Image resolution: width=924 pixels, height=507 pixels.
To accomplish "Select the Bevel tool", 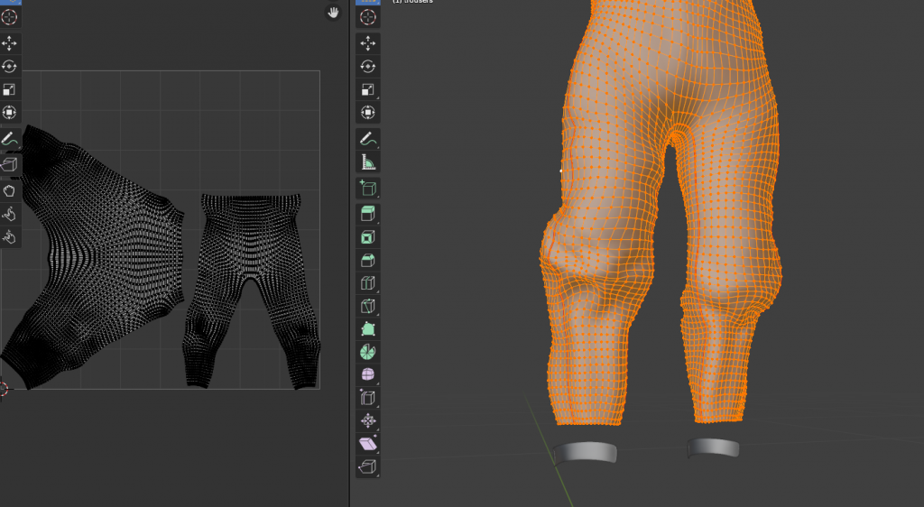I will pos(368,261).
